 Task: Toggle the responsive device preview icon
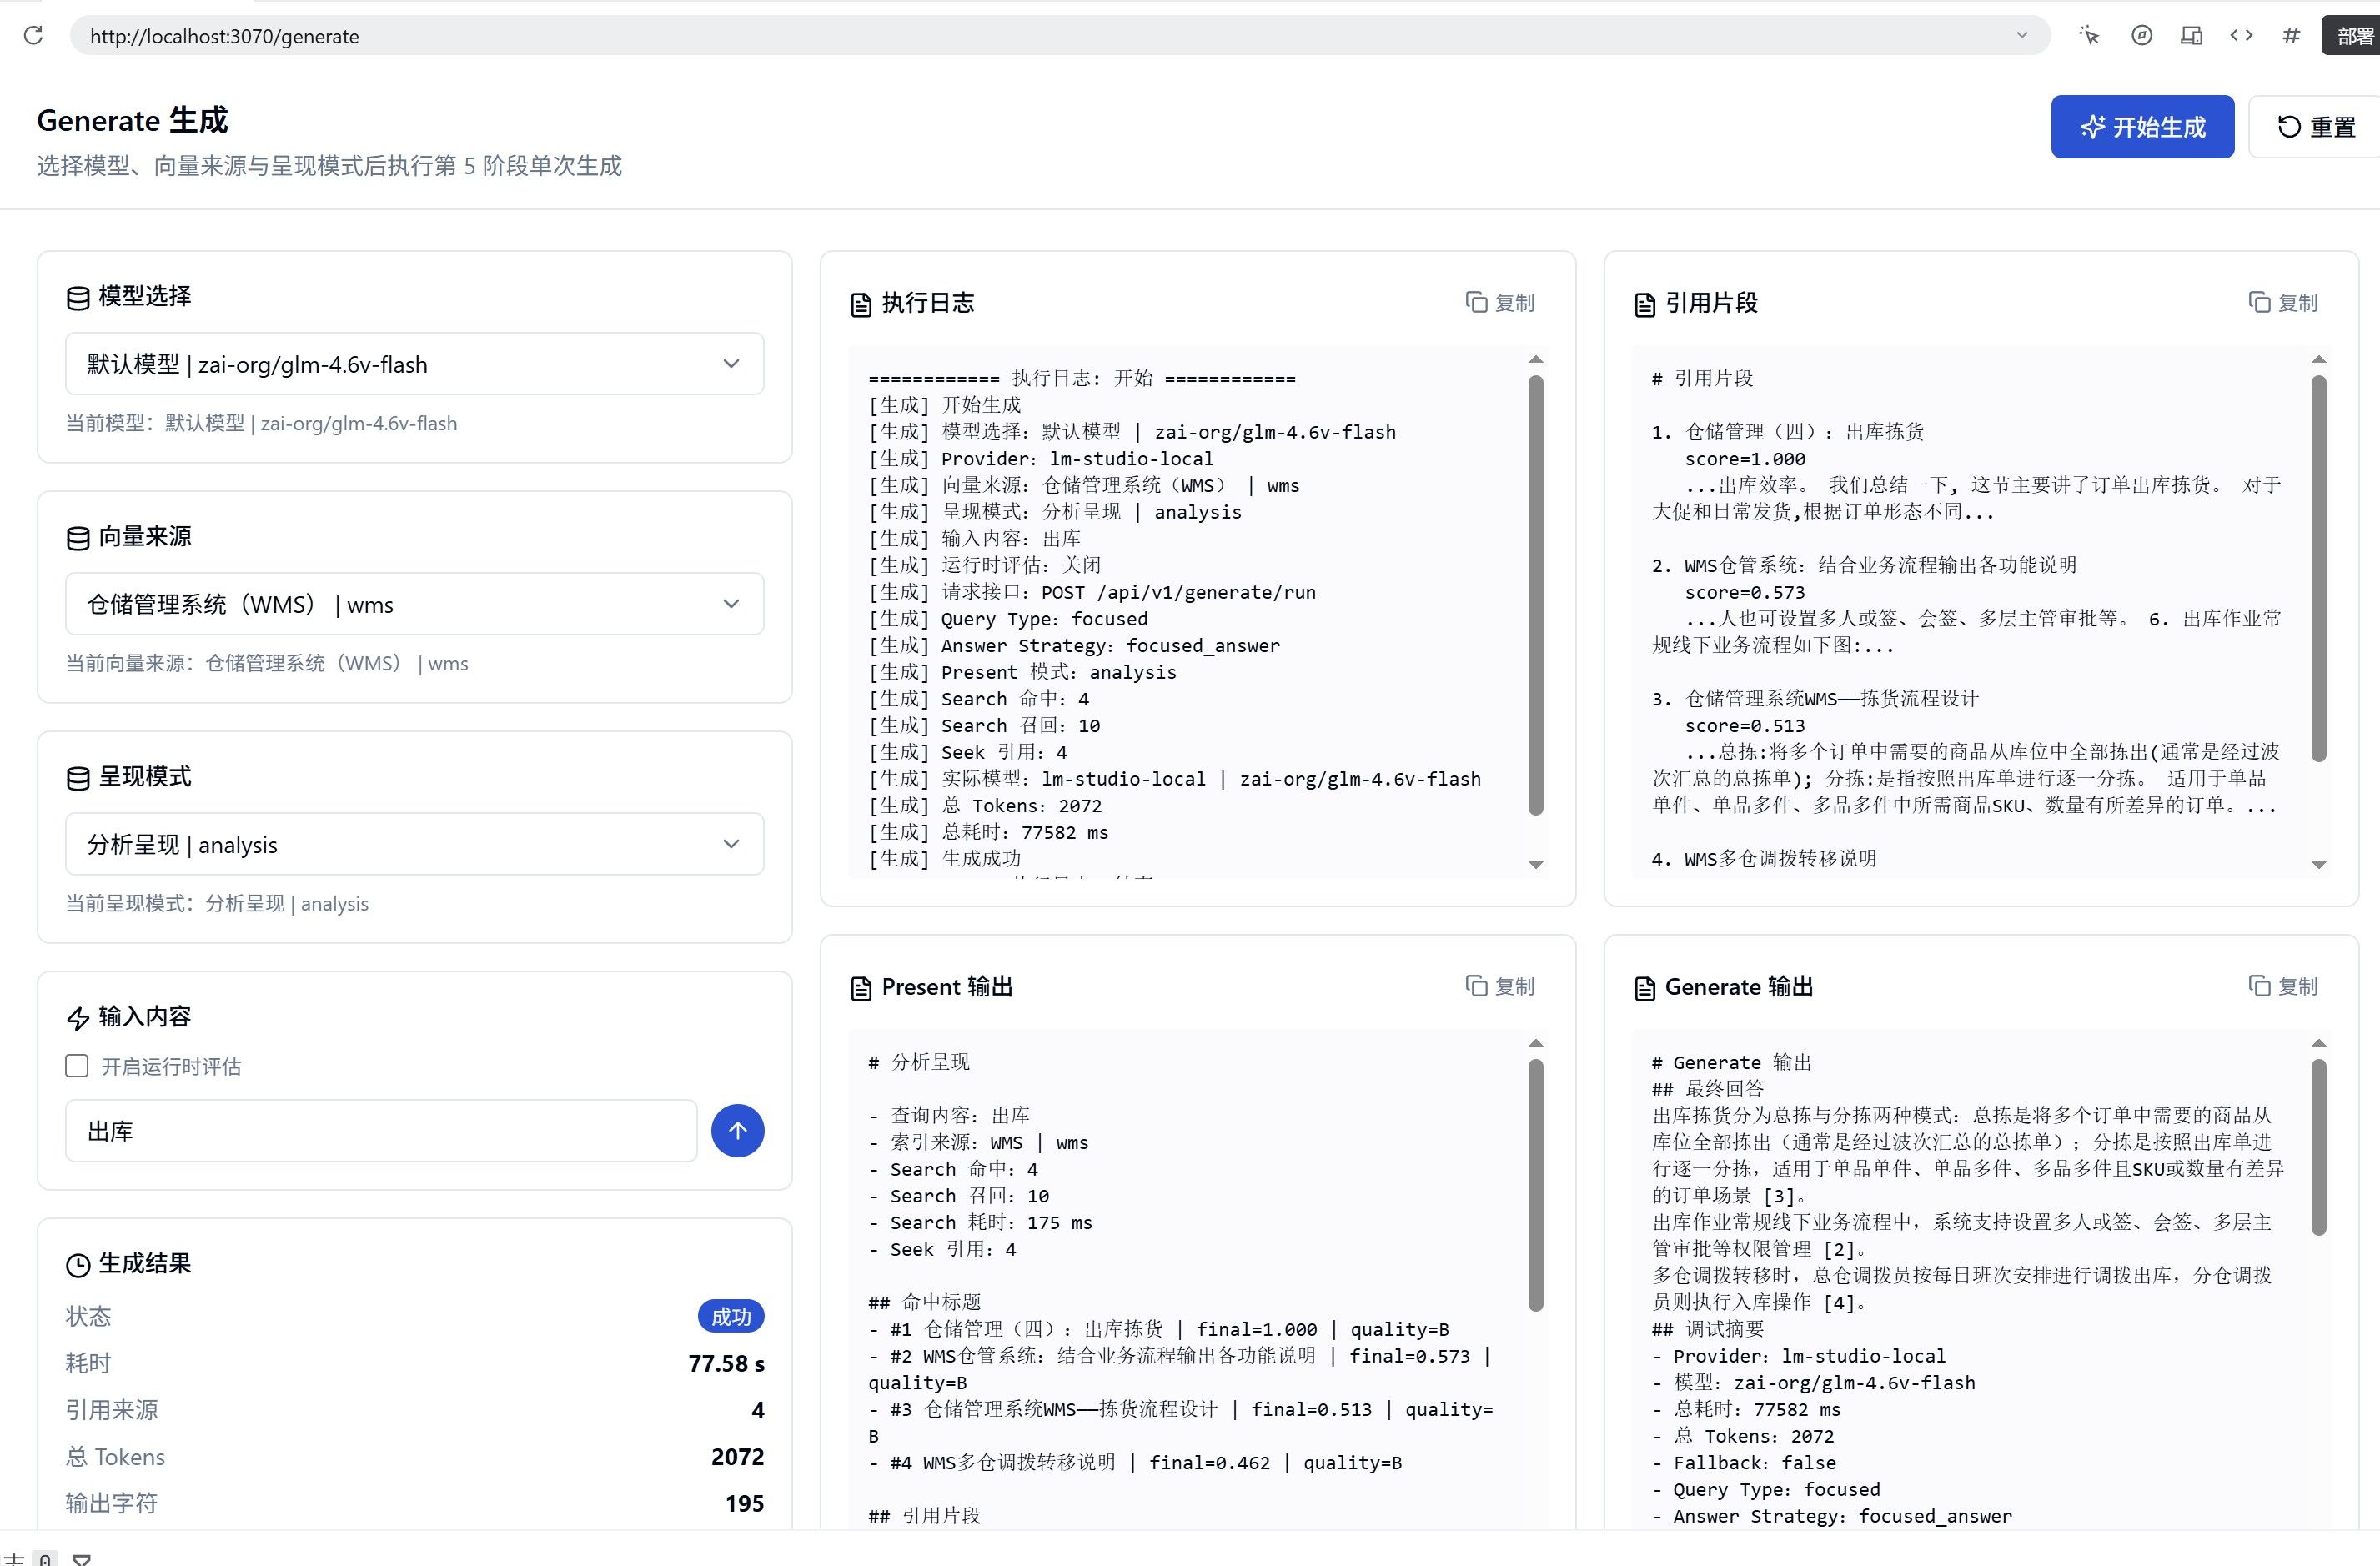point(2191,36)
